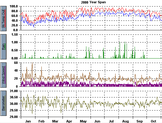Click the Oct month label

[x=153, y=121]
